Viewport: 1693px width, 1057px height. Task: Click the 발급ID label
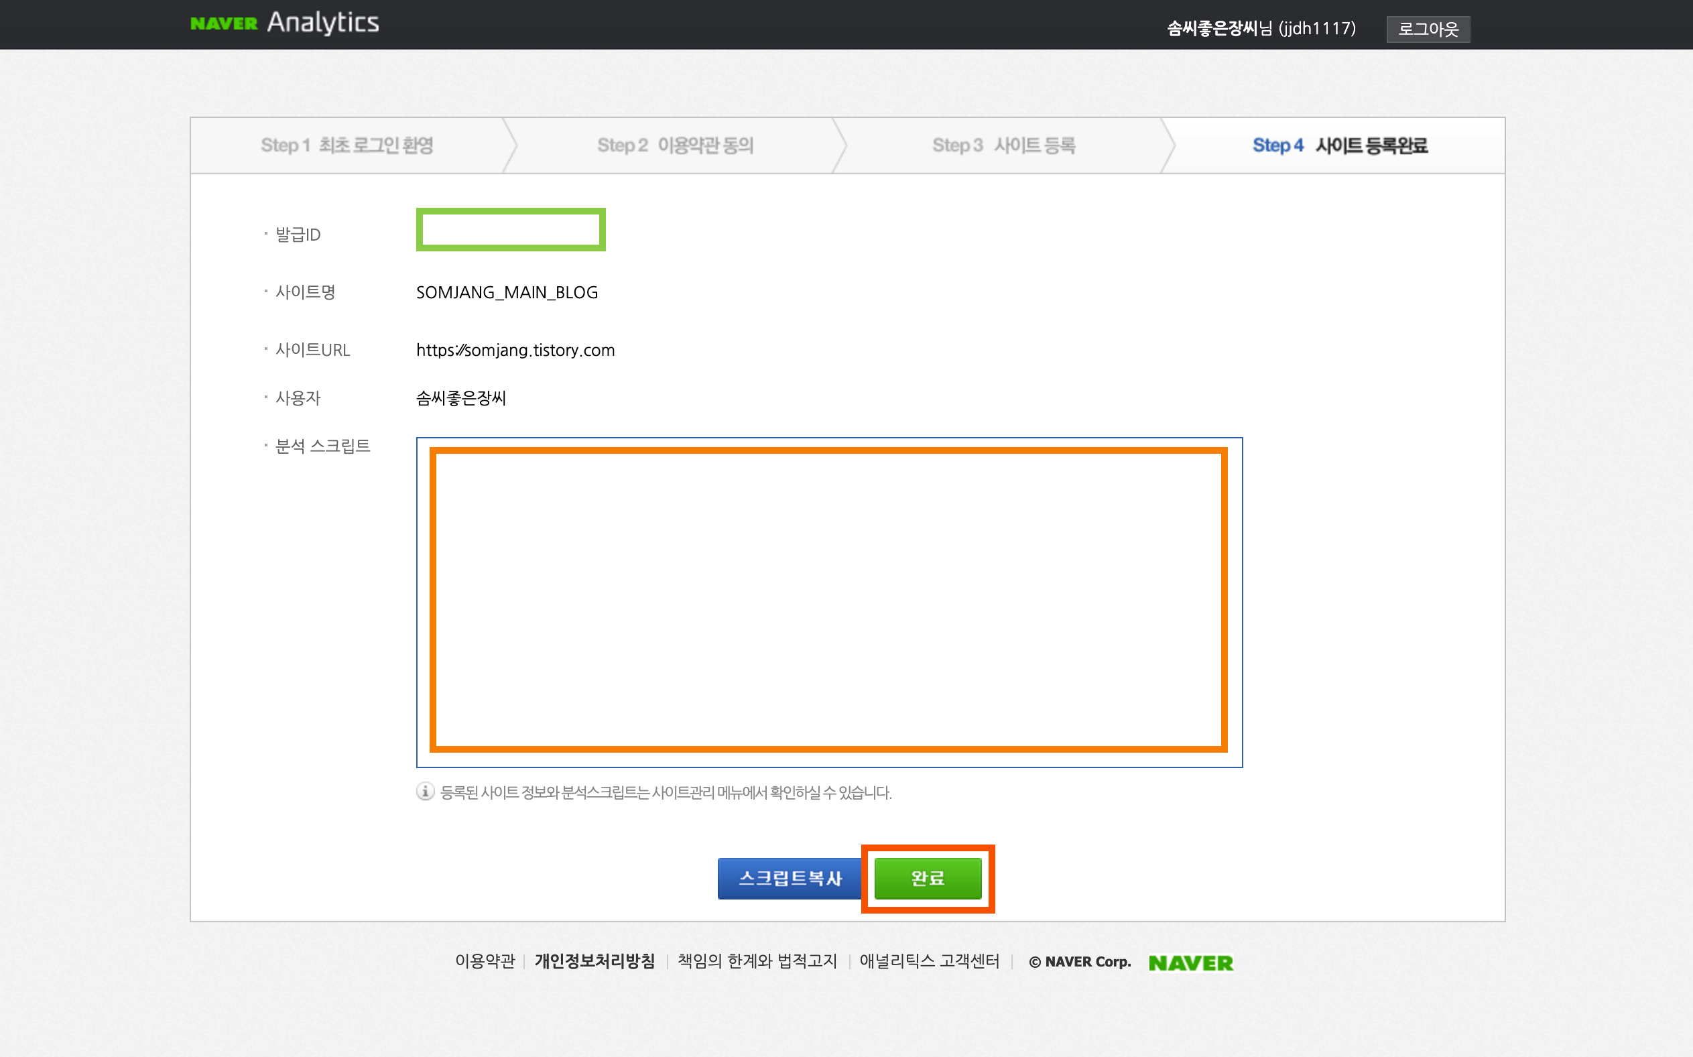click(x=298, y=234)
